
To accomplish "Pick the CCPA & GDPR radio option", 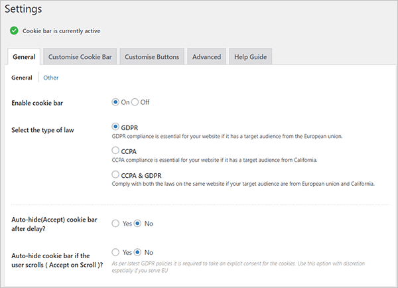I will point(115,175).
